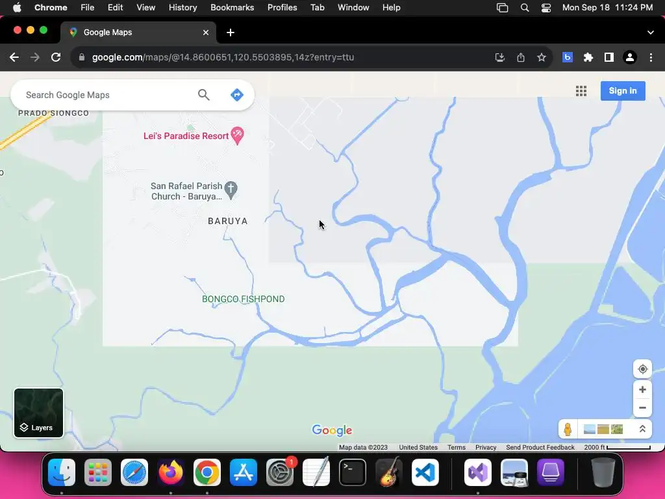Open the Extensions puzzle menu

tap(588, 57)
